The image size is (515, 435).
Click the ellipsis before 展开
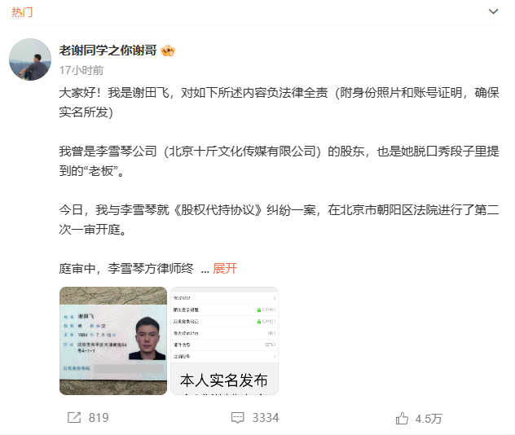click(205, 271)
